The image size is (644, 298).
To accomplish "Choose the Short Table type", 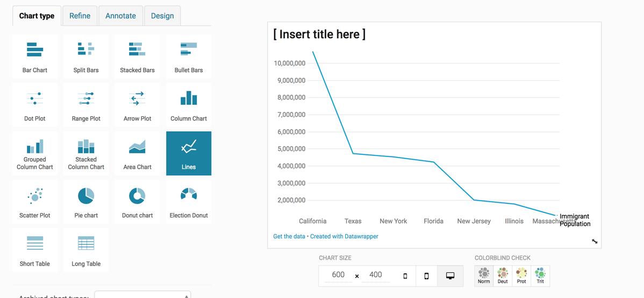I will click(35, 250).
